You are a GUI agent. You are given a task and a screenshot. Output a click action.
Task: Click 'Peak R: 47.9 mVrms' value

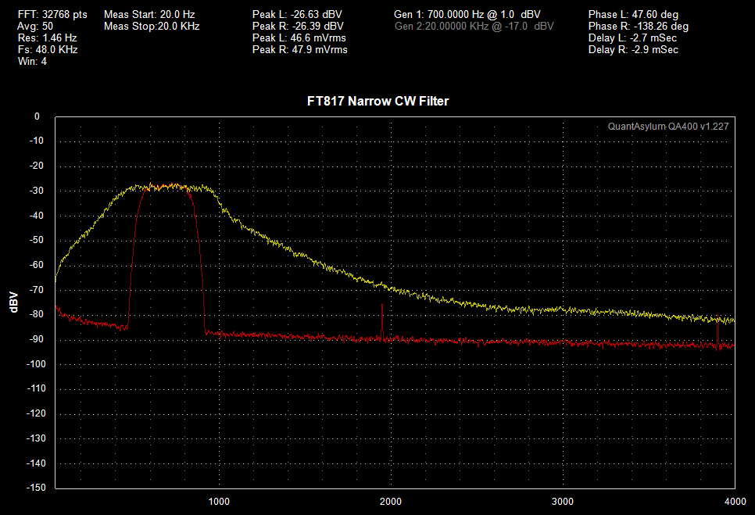click(x=300, y=49)
